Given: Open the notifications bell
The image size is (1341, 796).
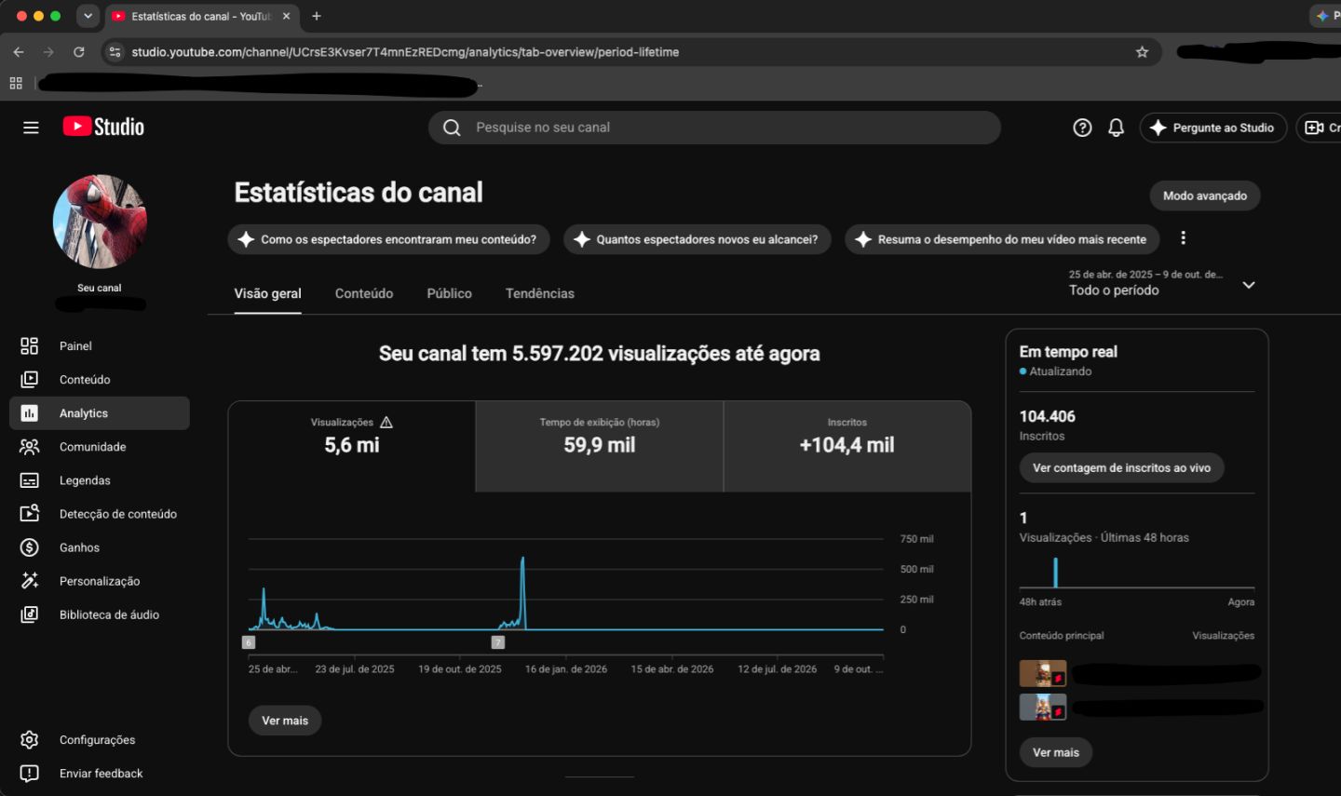Looking at the screenshot, I should [1116, 128].
